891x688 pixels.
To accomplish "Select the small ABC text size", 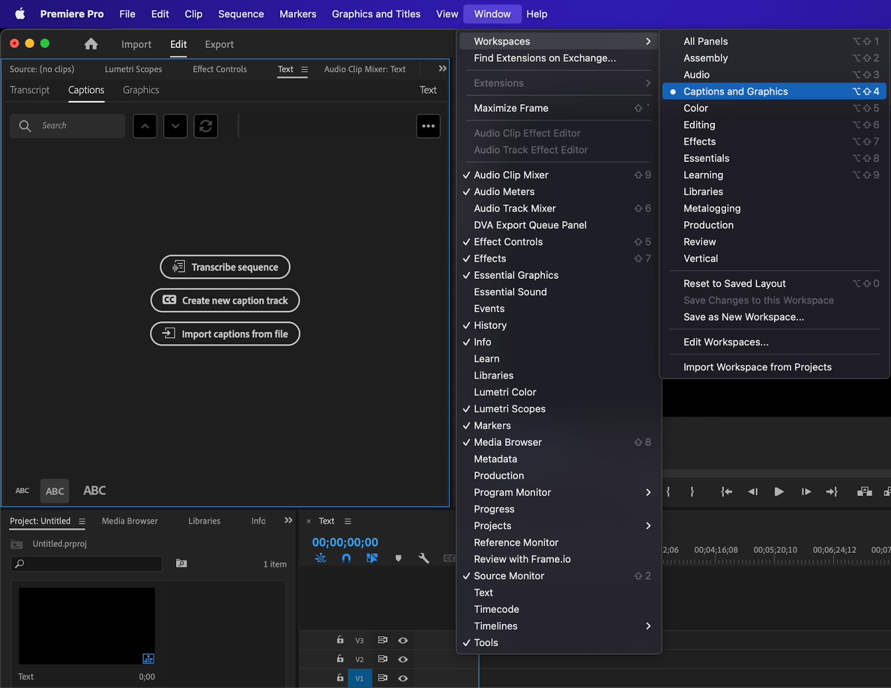I will click(22, 491).
